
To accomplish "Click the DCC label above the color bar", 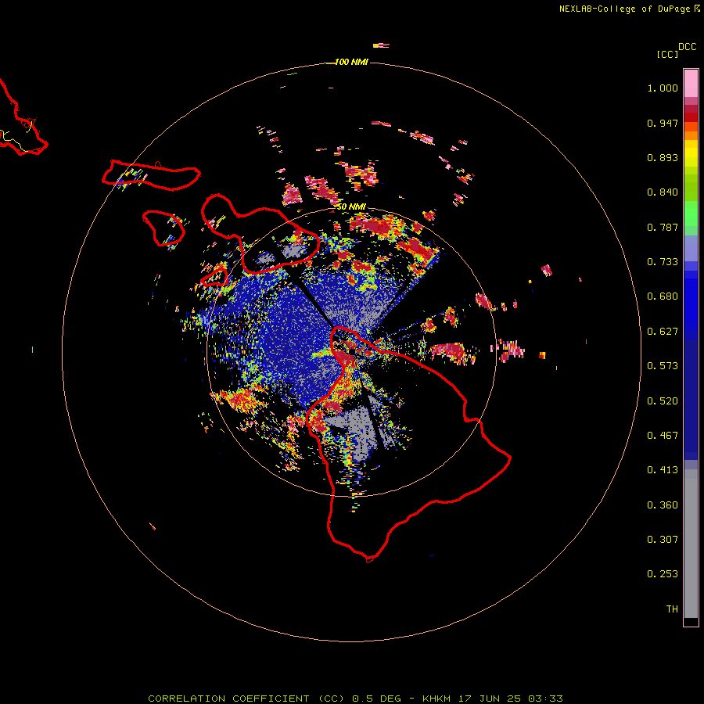I will (687, 47).
